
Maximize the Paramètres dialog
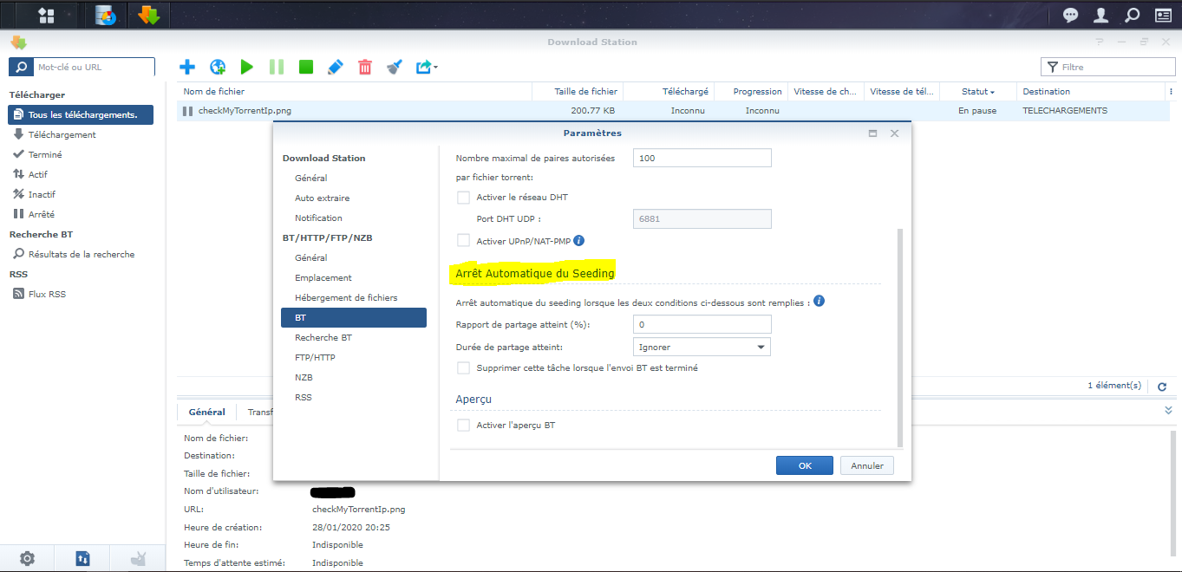point(872,133)
